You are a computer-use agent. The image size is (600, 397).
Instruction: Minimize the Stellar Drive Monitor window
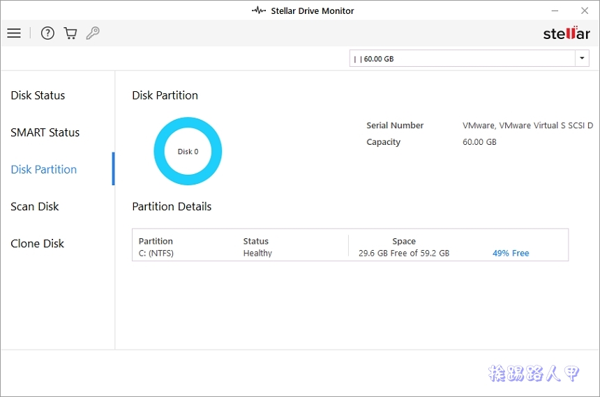pyautogui.click(x=555, y=10)
